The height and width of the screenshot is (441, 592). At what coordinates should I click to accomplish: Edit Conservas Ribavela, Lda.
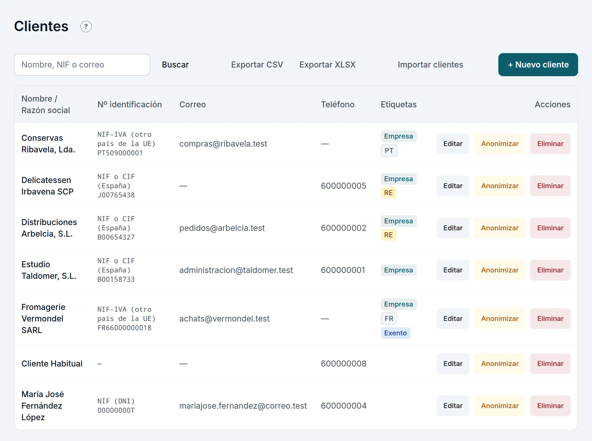pos(453,144)
